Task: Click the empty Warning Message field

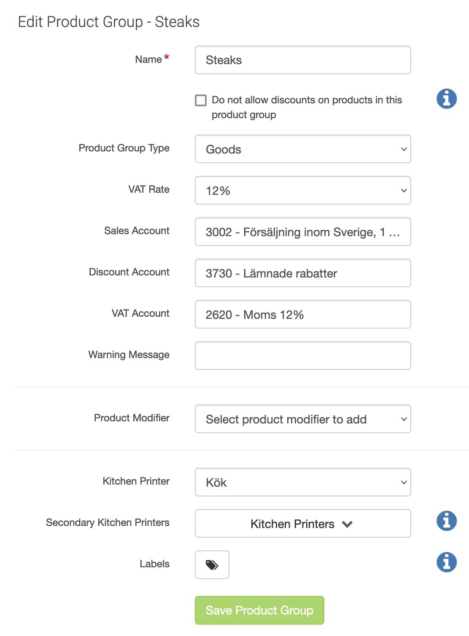Action: (x=303, y=356)
